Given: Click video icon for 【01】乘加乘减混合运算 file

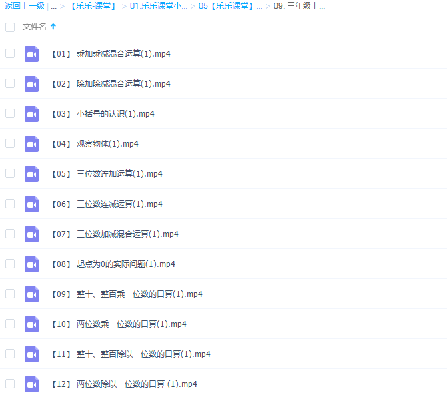Looking at the screenshot, I should [x=31, y=54].
